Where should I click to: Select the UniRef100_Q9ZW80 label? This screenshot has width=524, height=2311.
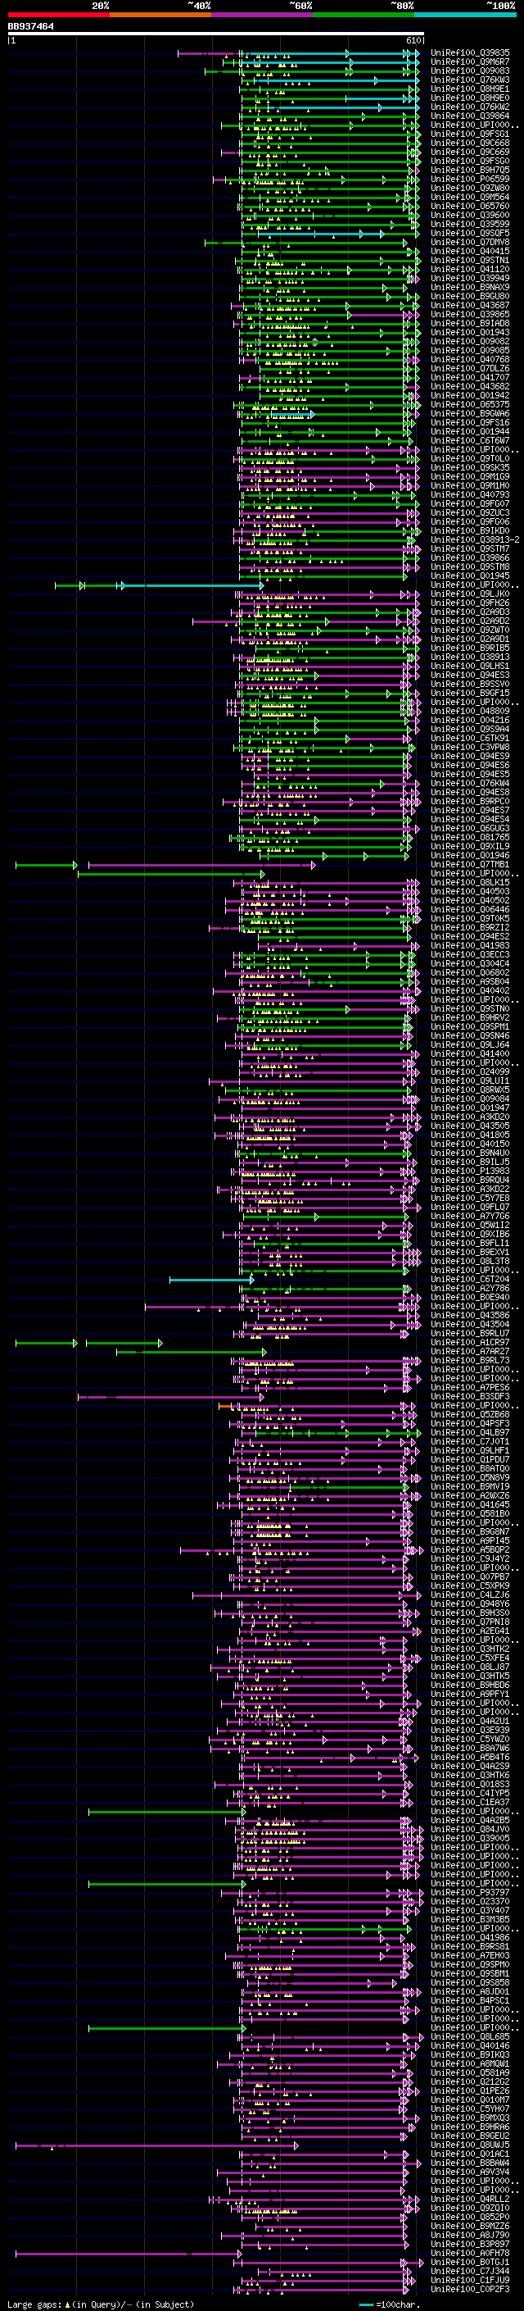(470, 188)
